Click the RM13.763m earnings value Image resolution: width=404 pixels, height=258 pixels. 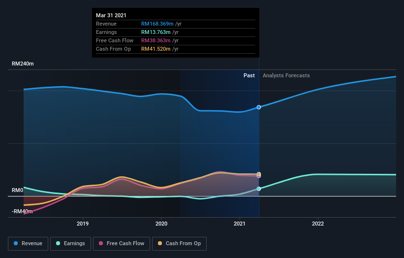point(156,32)
